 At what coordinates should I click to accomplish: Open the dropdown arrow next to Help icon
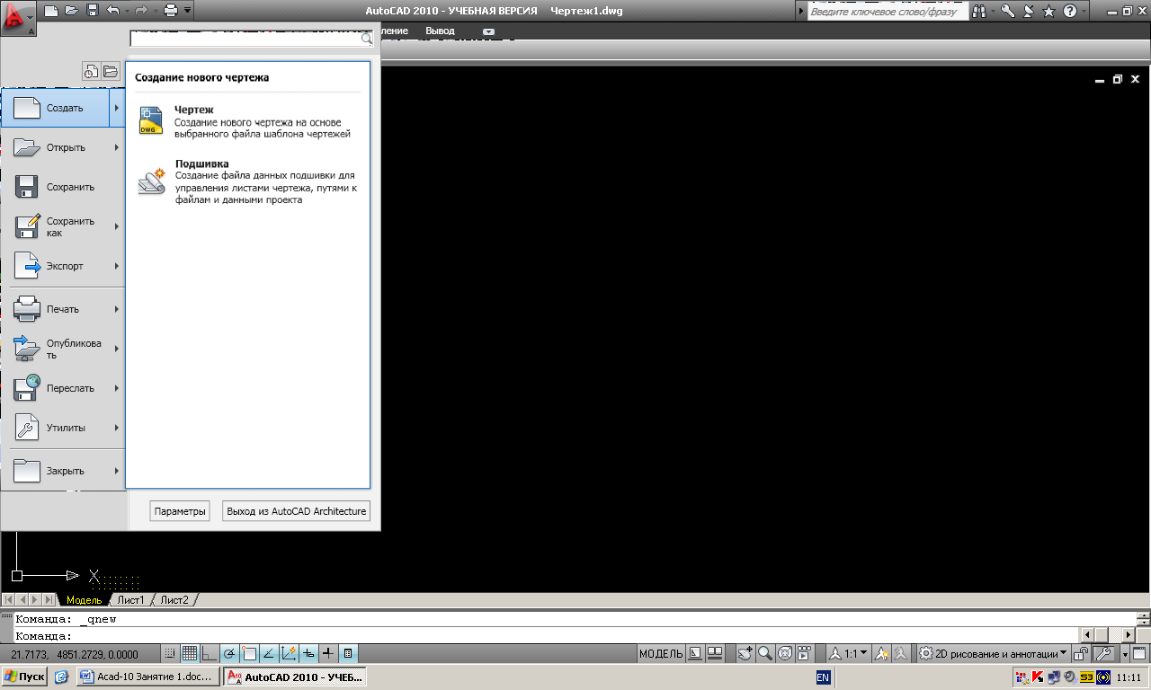coord(1084,12)
